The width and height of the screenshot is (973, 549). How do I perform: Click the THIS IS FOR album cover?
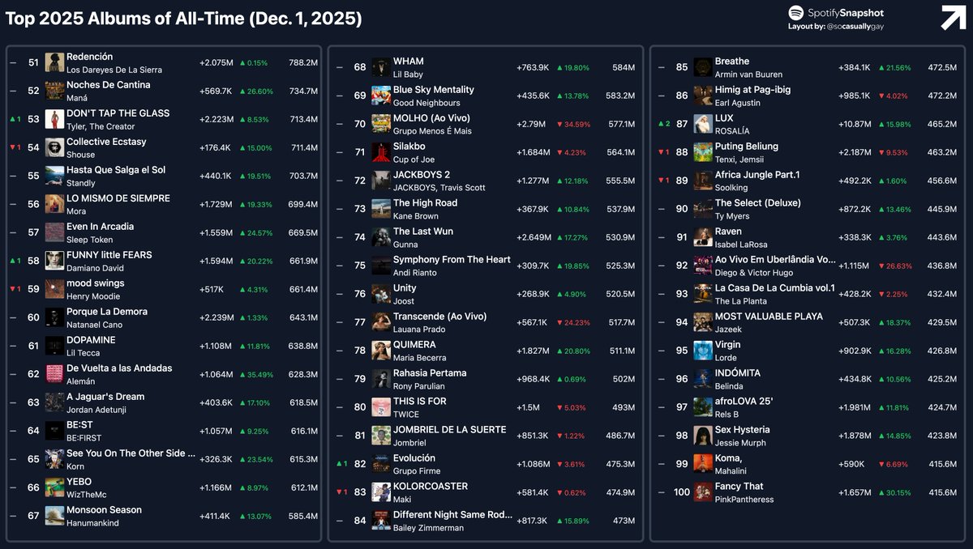381,408
